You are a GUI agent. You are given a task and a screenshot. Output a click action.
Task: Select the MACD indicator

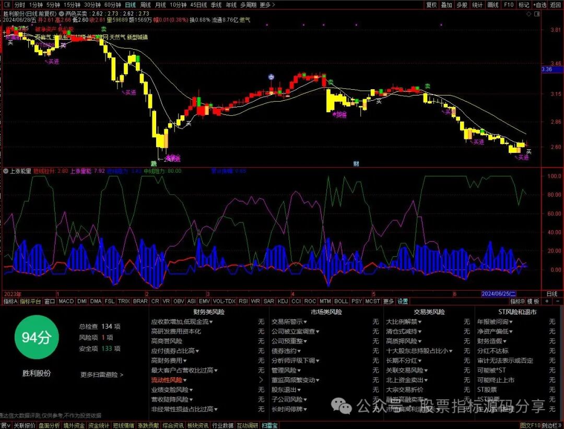(66, 301)
